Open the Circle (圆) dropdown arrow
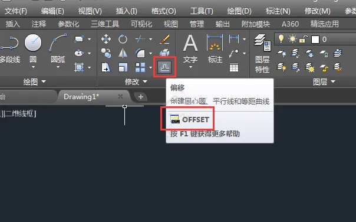 [x=33, y=67]
